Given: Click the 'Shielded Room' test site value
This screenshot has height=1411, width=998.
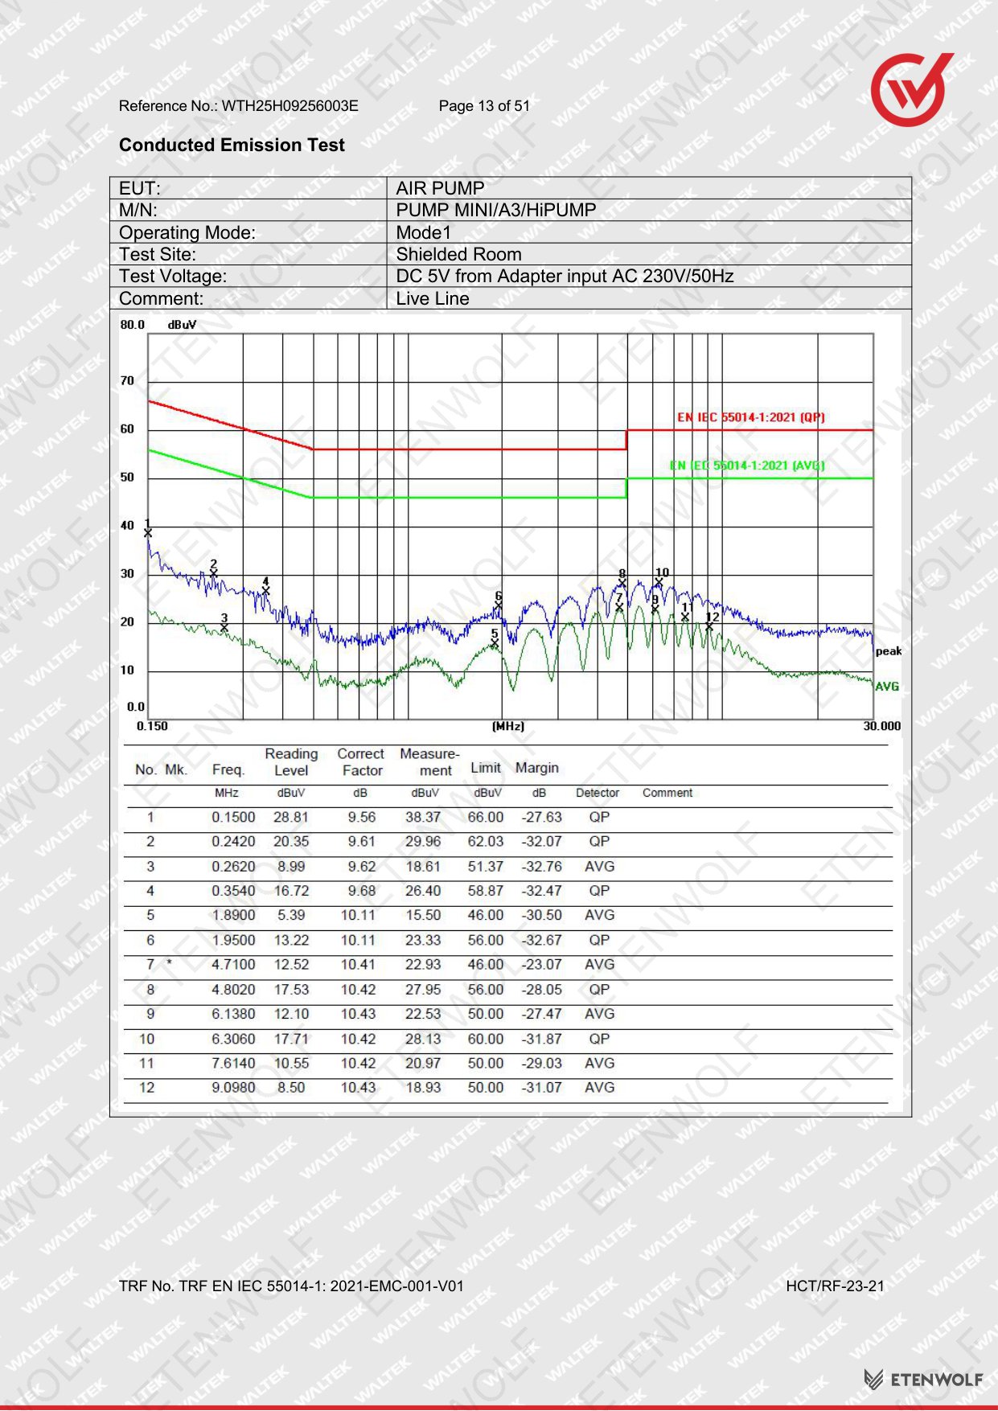Looking at the screenshot, I should click(x=458, y=254).
